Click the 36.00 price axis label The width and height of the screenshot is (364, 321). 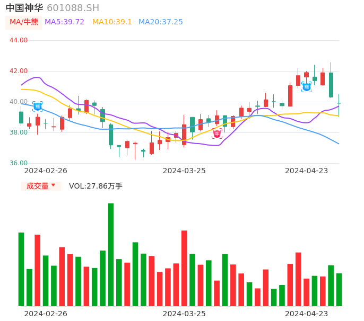pyautogui.click(x=19, y=163)
